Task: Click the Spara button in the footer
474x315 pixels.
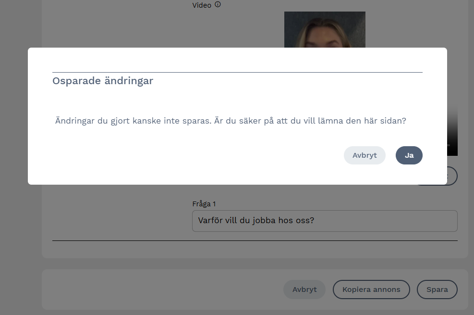Action: click(437, 290)
